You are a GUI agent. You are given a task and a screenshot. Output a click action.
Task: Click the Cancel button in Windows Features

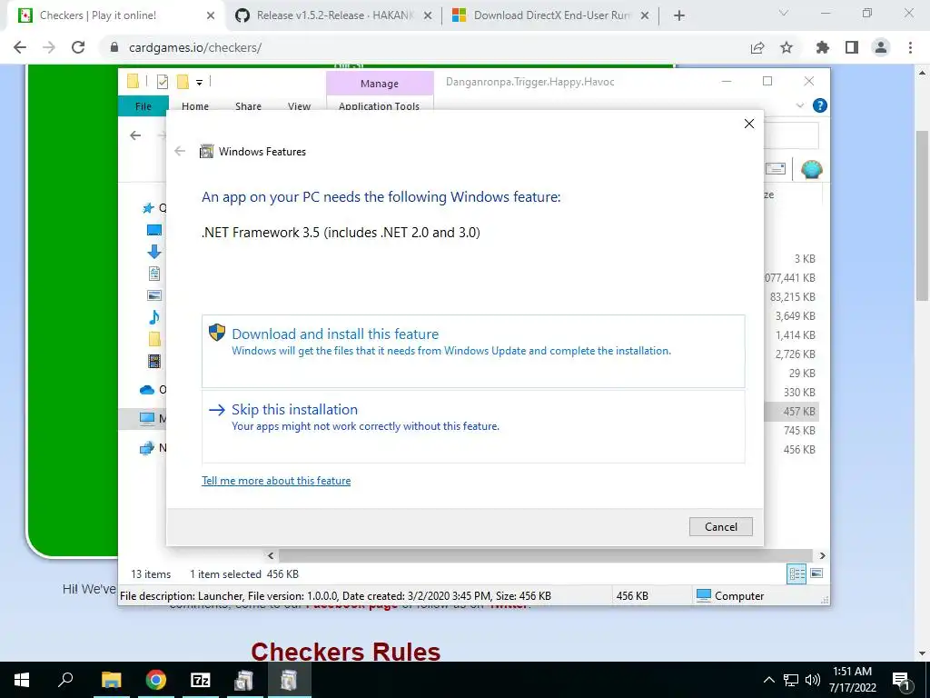pyautogui.click(x=720, y=526)
